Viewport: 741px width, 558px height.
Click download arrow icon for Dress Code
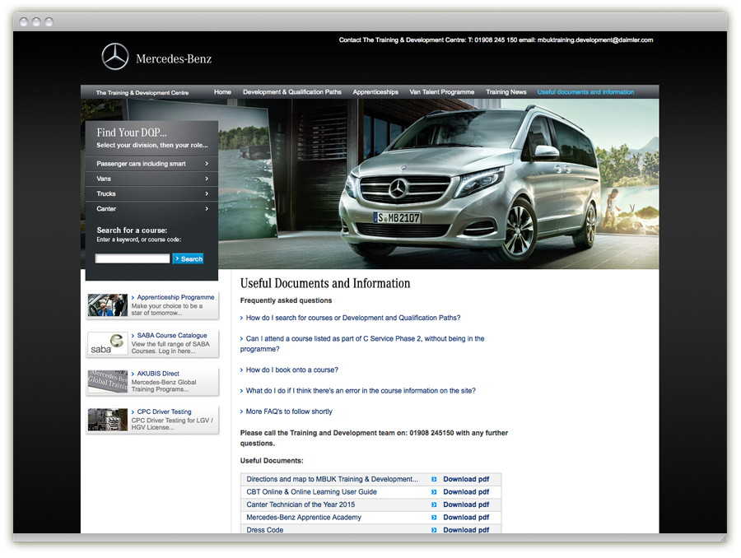click(x=434, y=530)
